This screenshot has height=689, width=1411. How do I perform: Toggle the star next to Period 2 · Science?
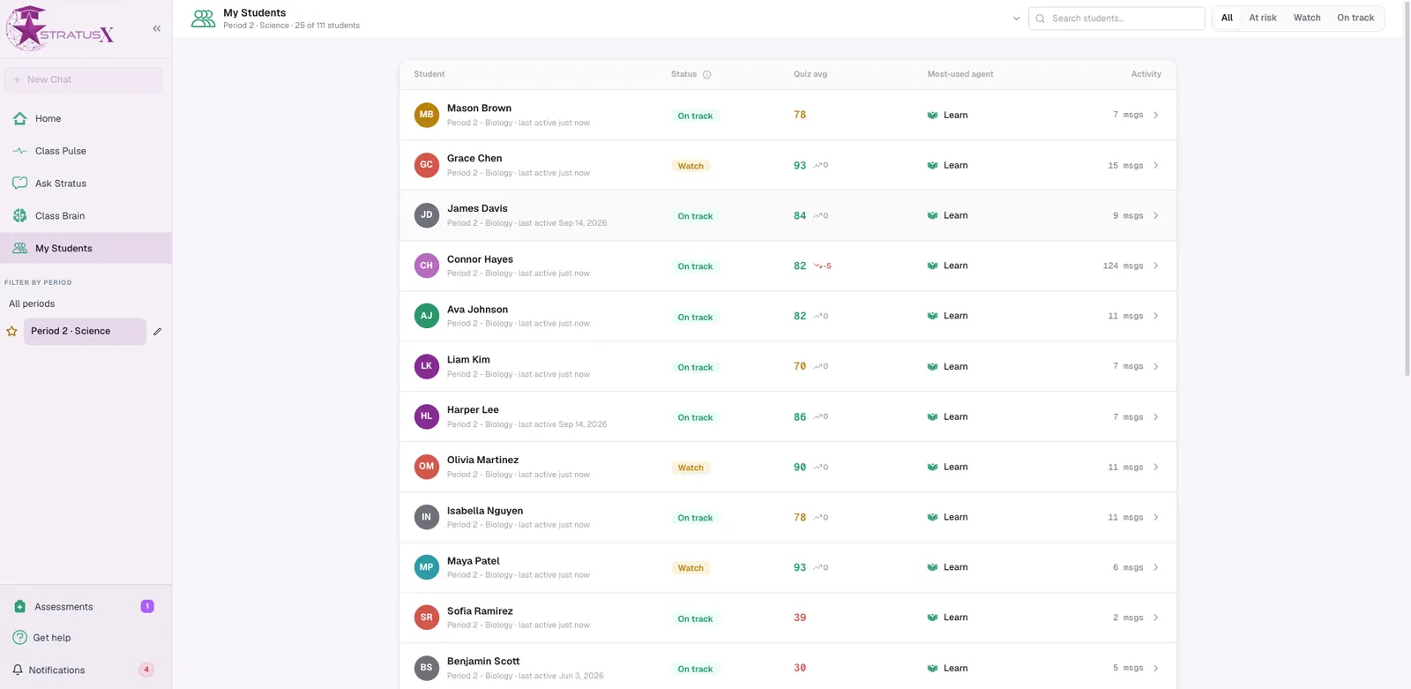pyautogui.click(x=11, y=332)
